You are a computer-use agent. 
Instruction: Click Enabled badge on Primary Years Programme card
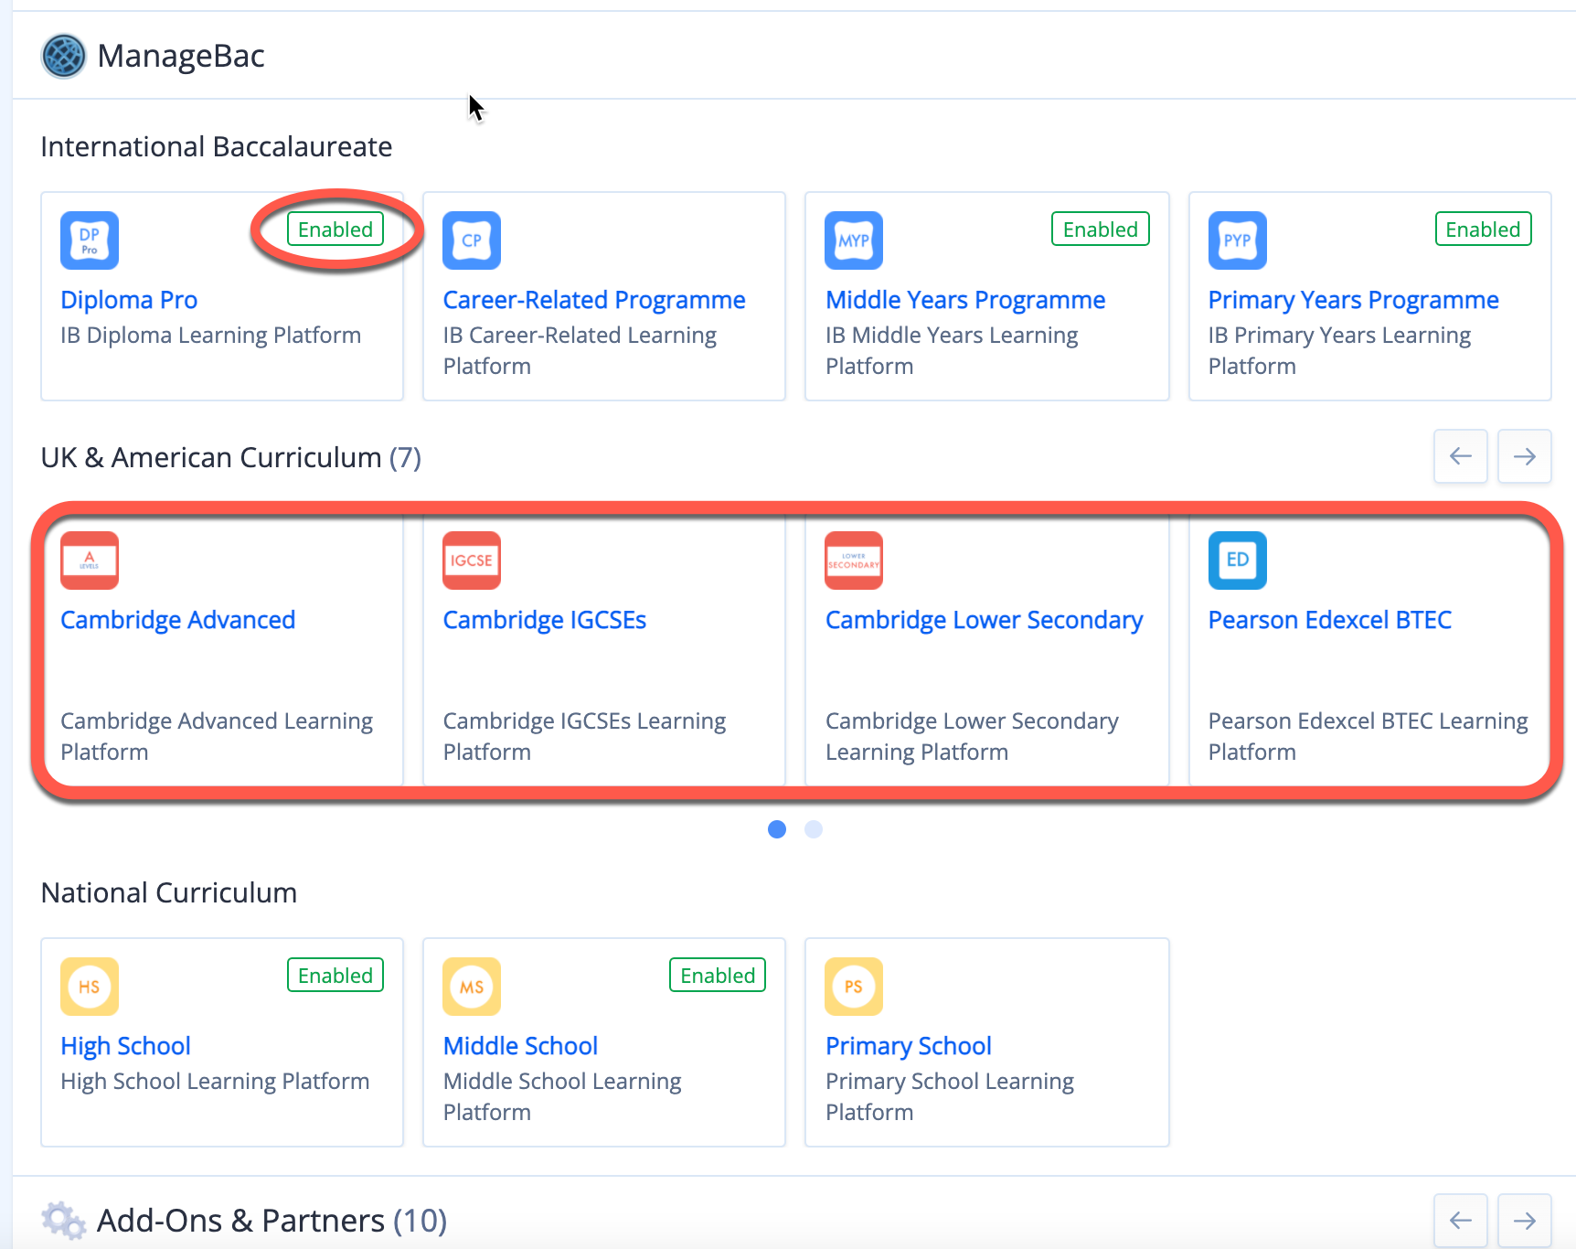click(x=1483, y=230)
